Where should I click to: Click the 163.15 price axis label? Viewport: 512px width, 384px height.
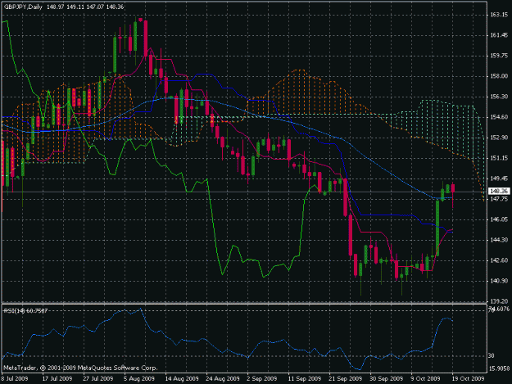[x=499, y=15]
